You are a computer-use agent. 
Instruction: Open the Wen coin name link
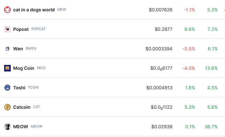[18, 49]
